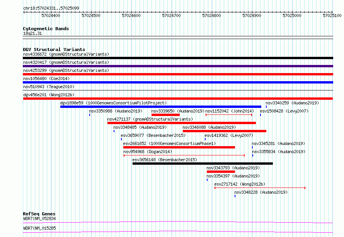Select the nsv1056480 blue variant bar
The image size is (344, 237).
(x=178, y=82)
